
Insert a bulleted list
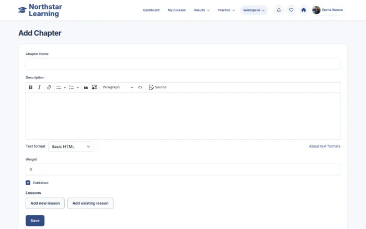(x=59, y=87)
